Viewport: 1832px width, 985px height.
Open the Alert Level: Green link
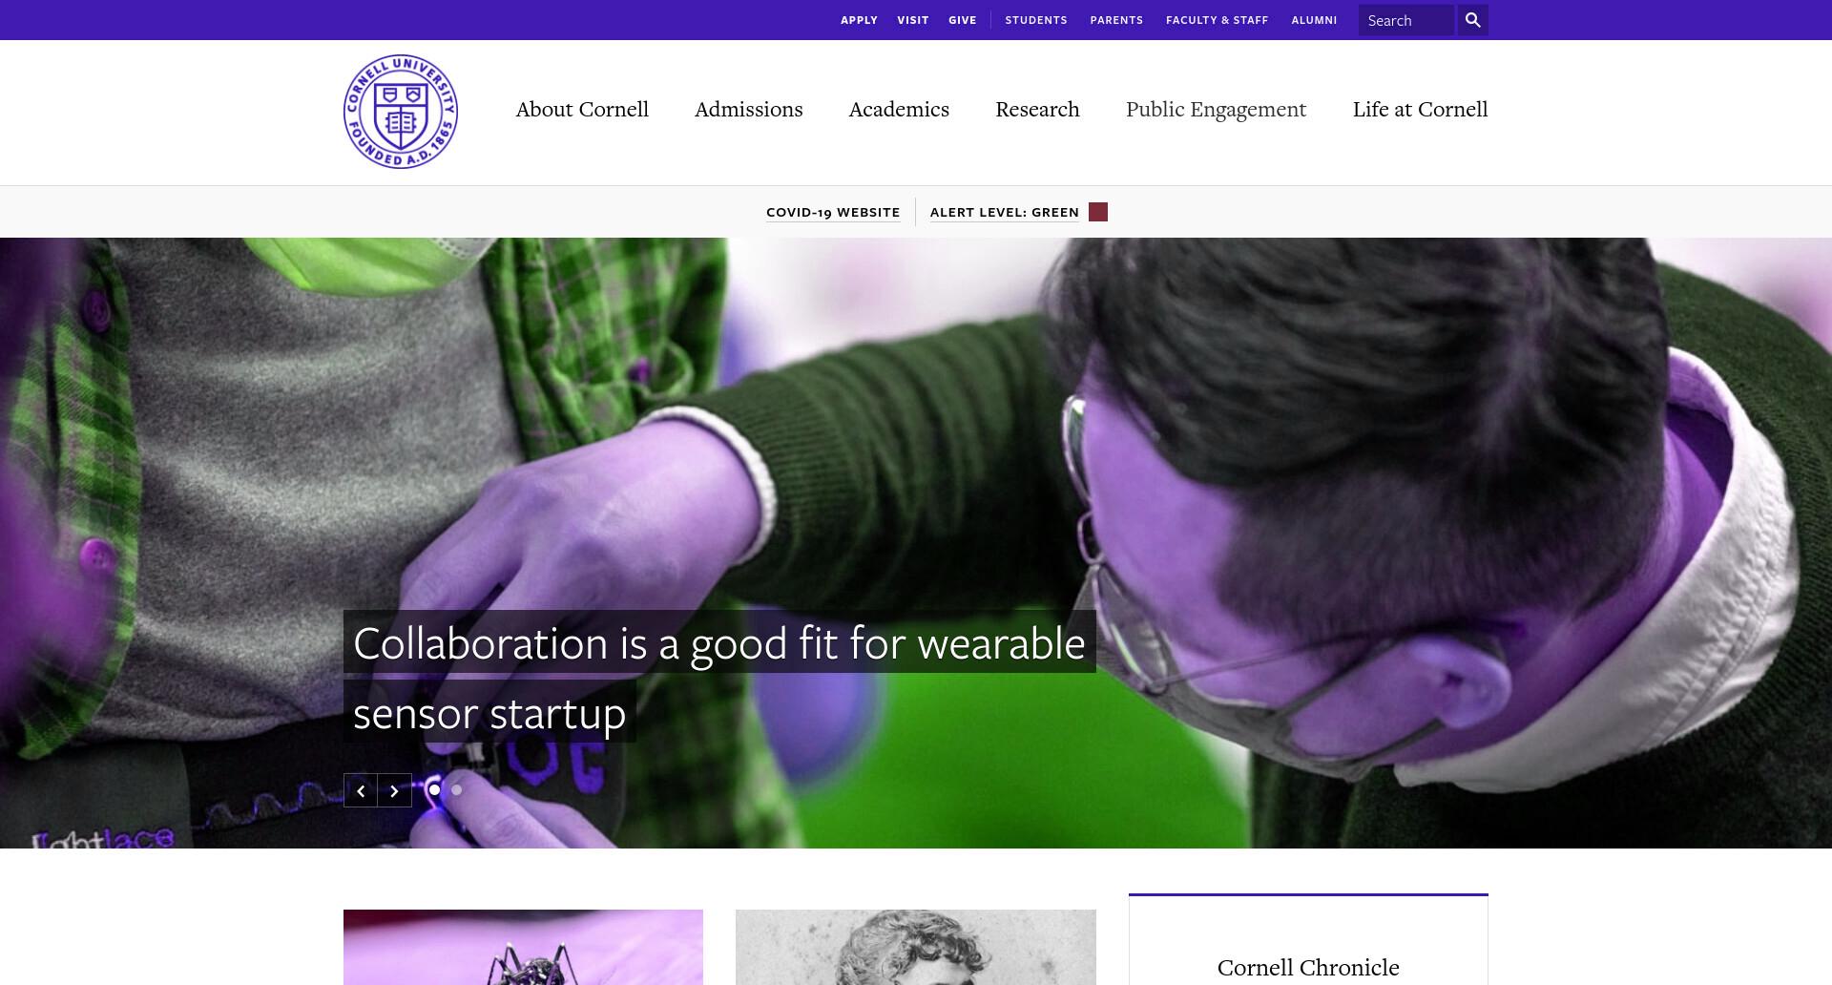(x=1005, y=212)
